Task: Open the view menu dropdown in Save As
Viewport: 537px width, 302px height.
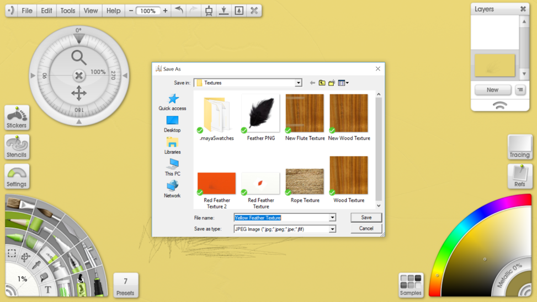Action: pos(343,83)
